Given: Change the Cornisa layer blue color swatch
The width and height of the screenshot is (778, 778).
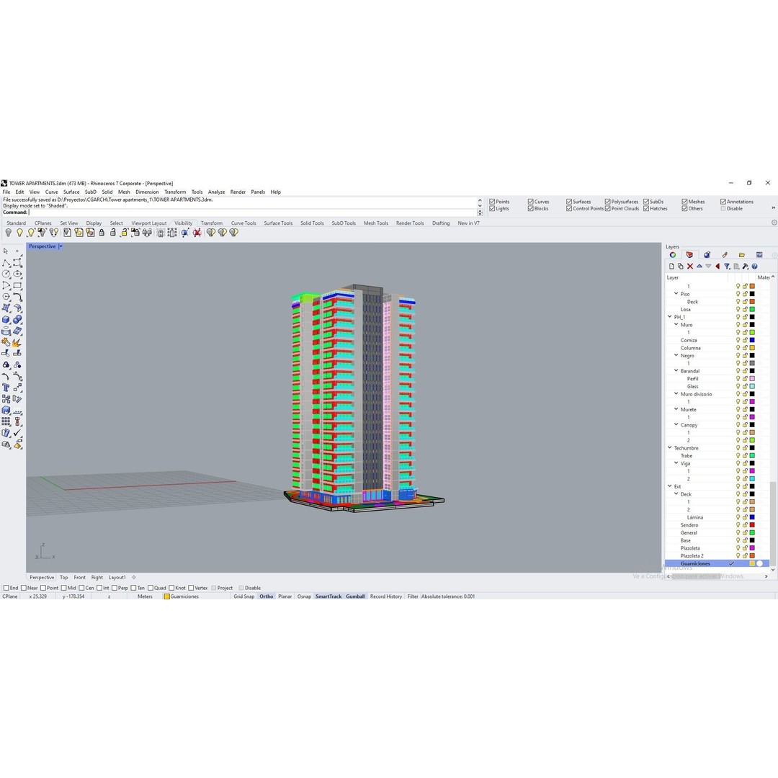Looking at the screenshot, I should (752, 340).
